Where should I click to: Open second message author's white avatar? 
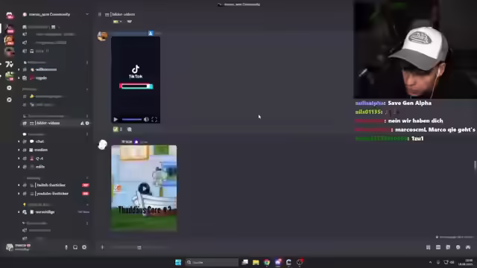103,144
